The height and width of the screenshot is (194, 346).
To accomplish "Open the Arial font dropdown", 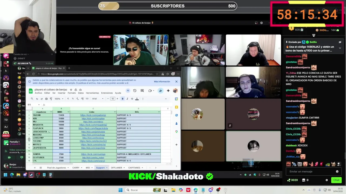I will point(98,99).
